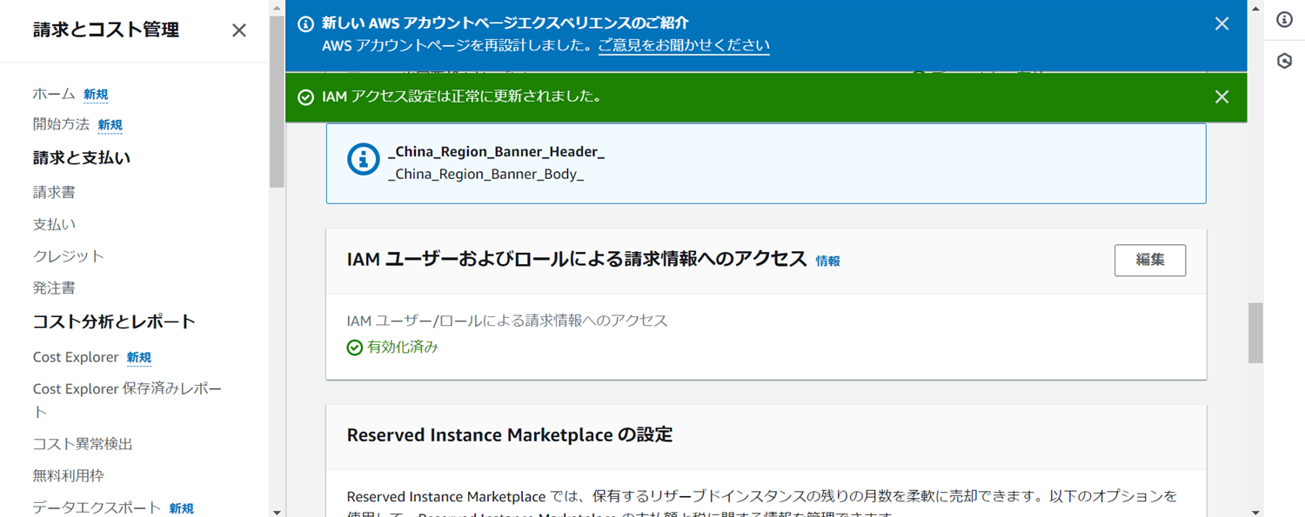Image resolution: width=1305 pixels, height=517 pixels.
Task: Dismiss the green IAM success notification
Action: 1221,96
